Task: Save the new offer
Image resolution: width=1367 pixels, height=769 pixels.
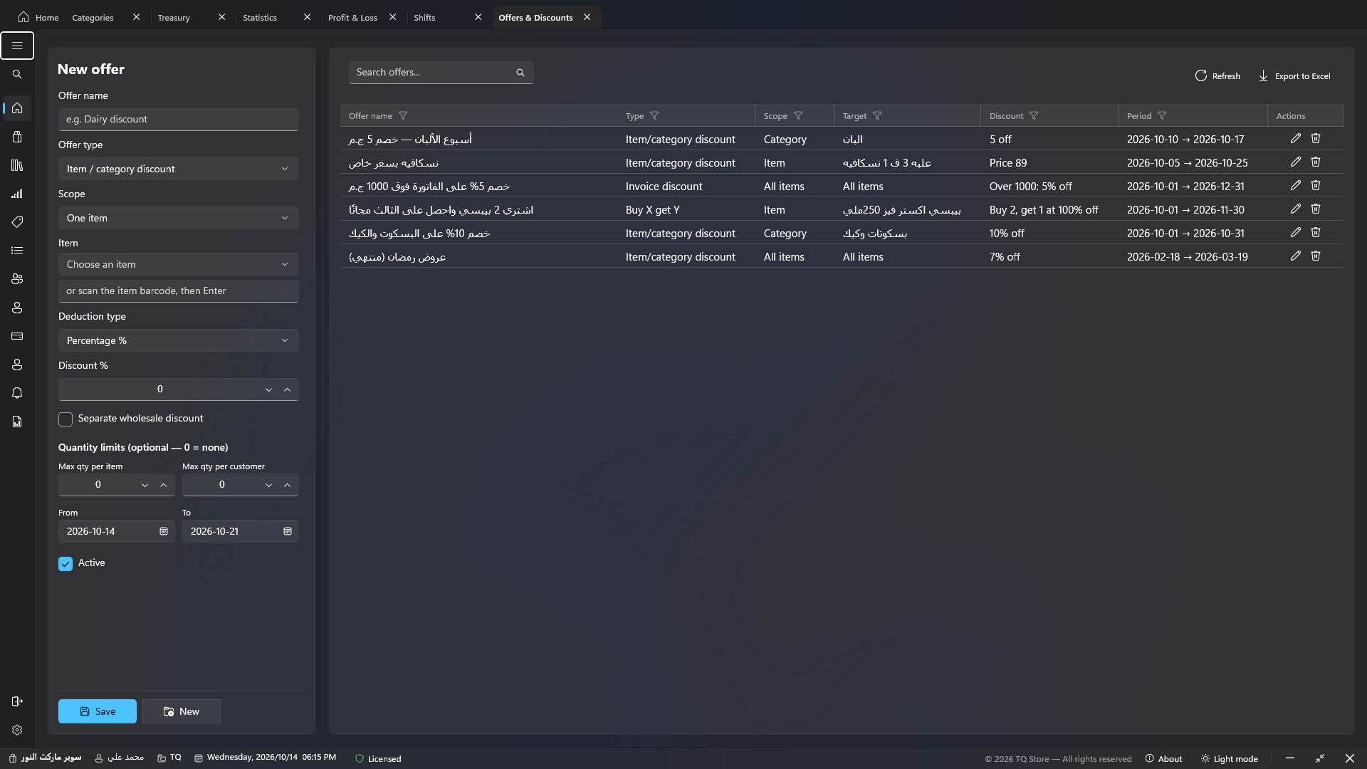Action: click(x=98, y=712)
